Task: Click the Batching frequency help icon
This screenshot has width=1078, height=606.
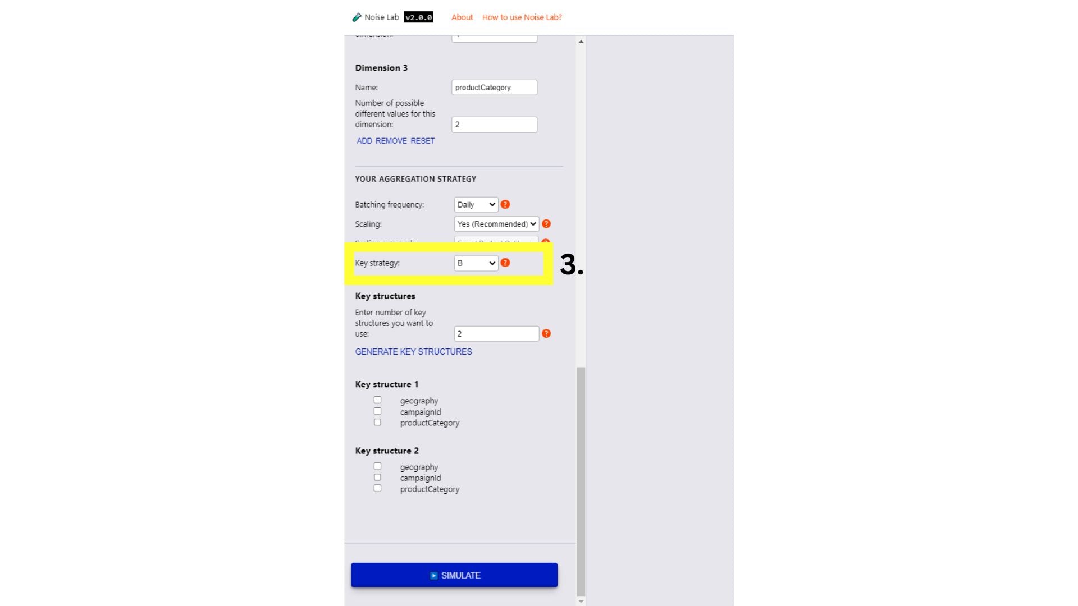Action: 505,204
